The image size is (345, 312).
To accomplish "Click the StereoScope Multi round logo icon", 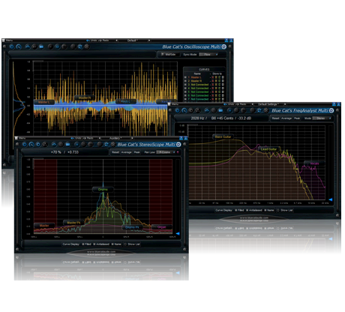I will (178, 145).
